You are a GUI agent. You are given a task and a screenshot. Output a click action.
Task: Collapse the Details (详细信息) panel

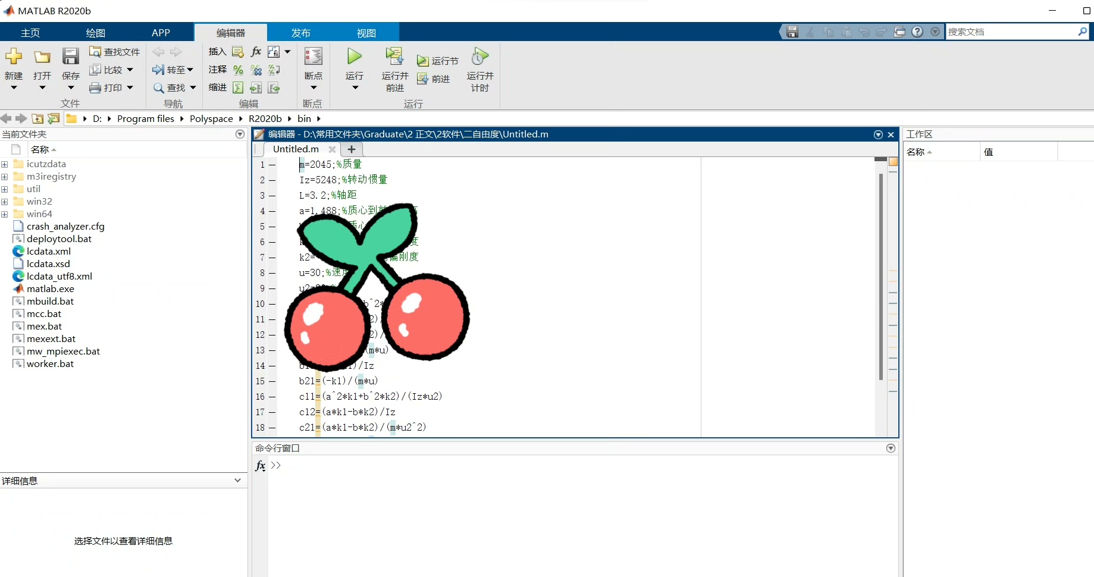pos(237,480)
